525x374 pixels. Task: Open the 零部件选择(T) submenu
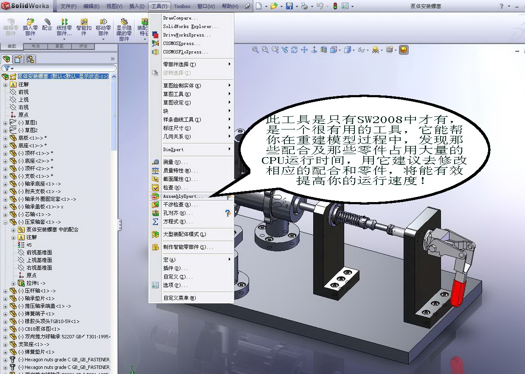click(x=191, y=65)
